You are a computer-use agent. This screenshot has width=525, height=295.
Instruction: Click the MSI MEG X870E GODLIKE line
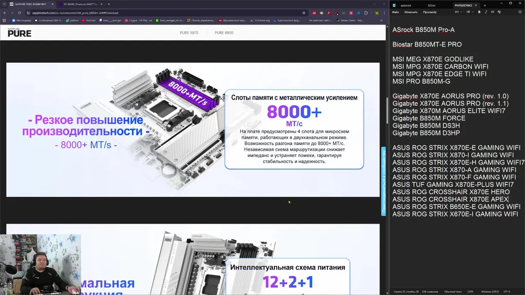(433, 59)
